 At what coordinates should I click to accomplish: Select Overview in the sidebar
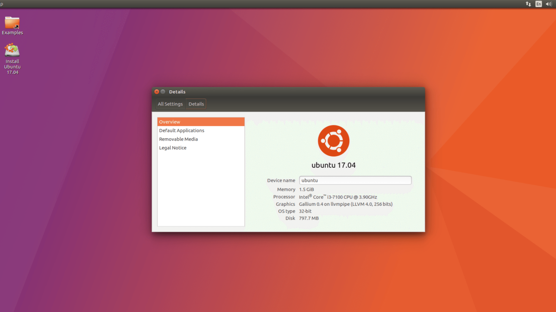(x=201, y=122)
